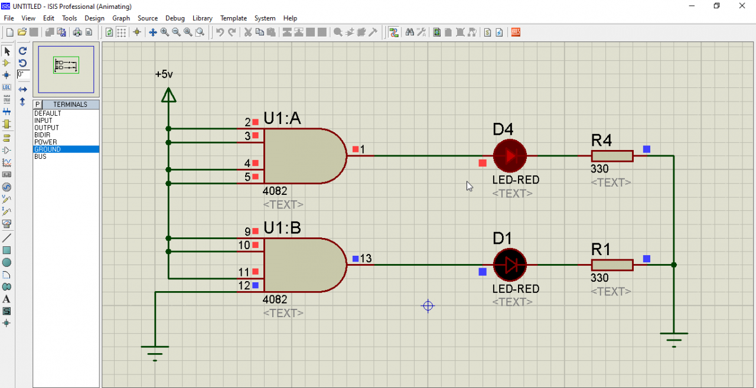Select the Wire Label LBL tool
Viewport: 756px width, 388px height.
[7, 87]
